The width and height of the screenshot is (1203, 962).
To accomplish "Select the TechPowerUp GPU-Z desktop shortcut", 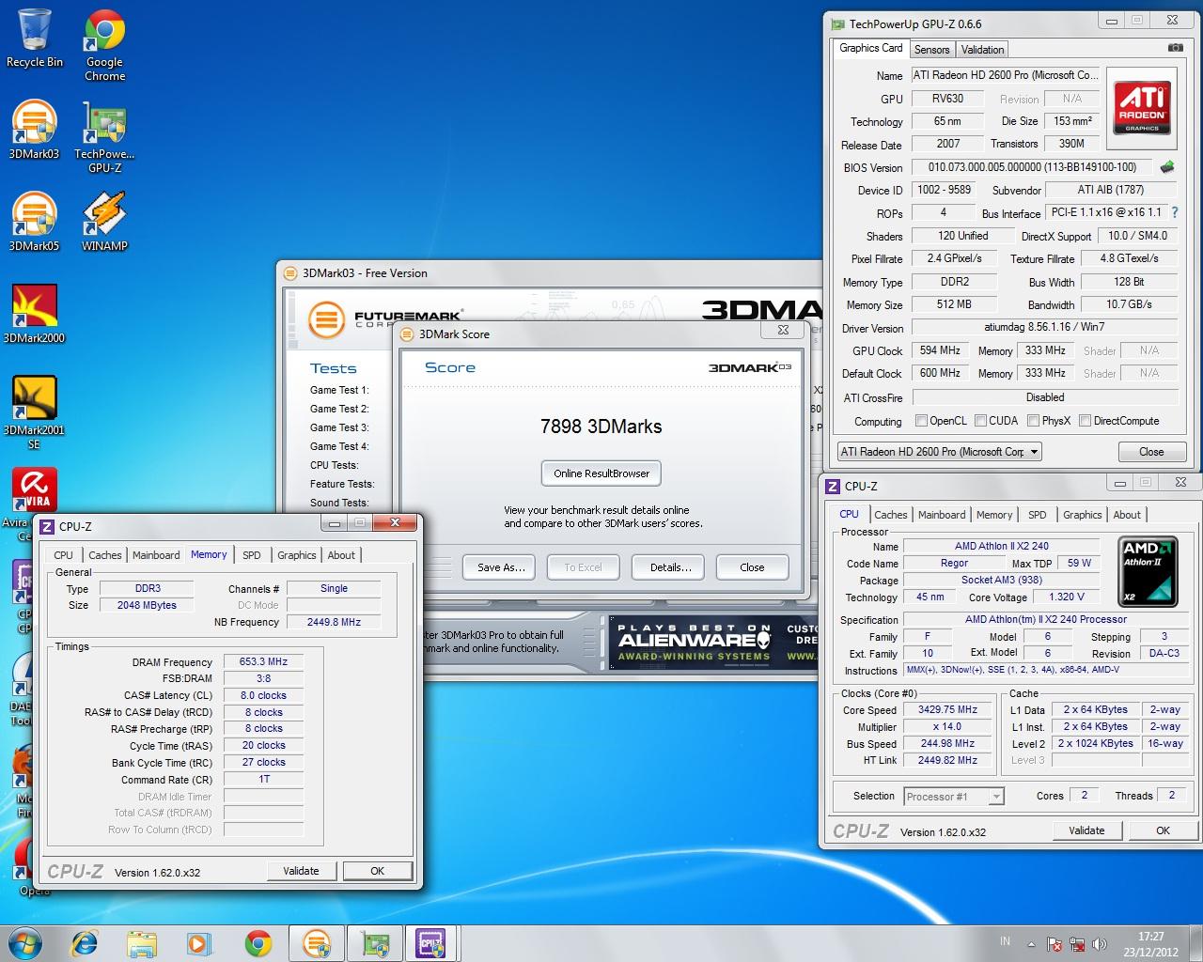I will (x=104, y=137).
